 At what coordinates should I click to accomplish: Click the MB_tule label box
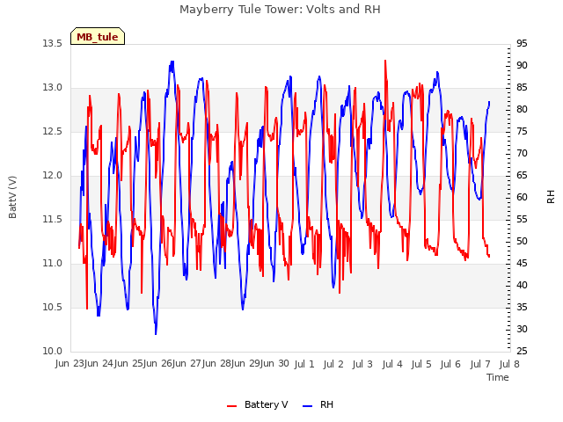(98, 37)
